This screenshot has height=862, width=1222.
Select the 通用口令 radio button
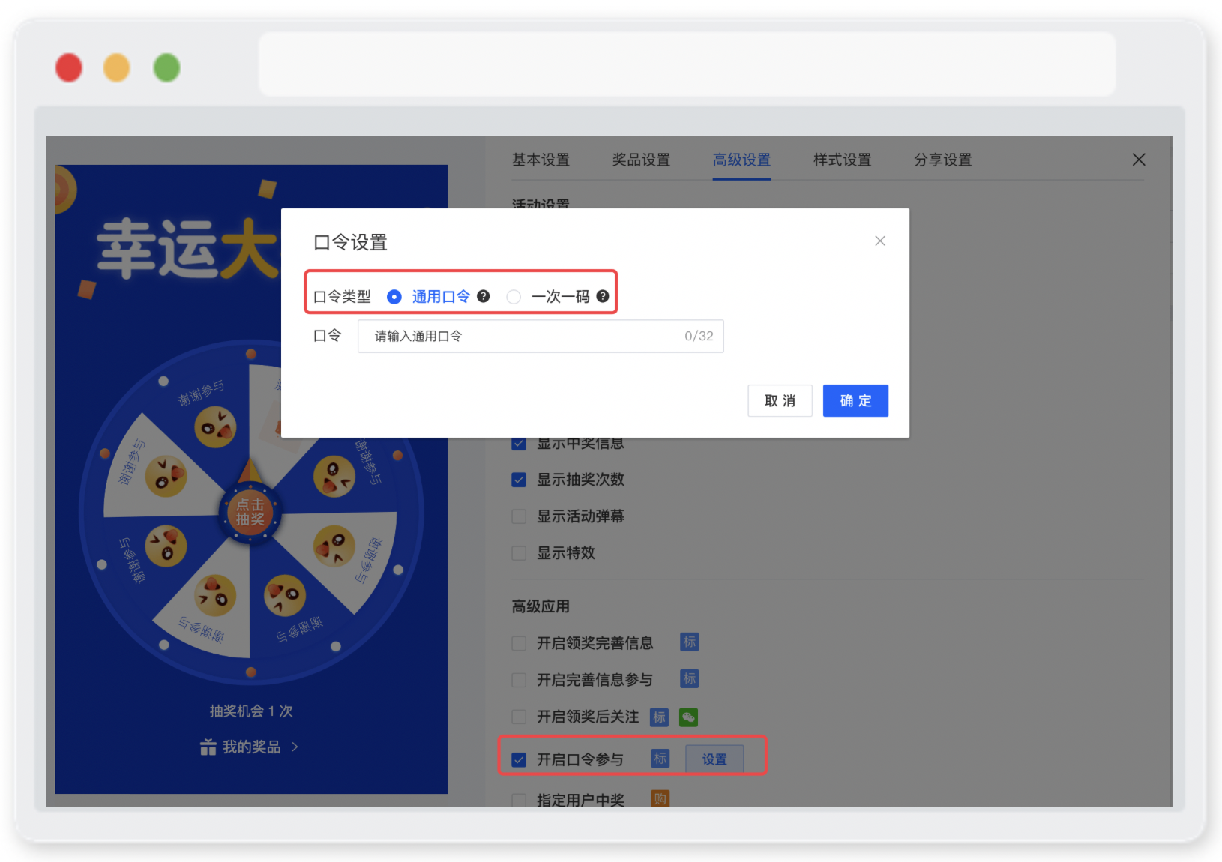394,297
